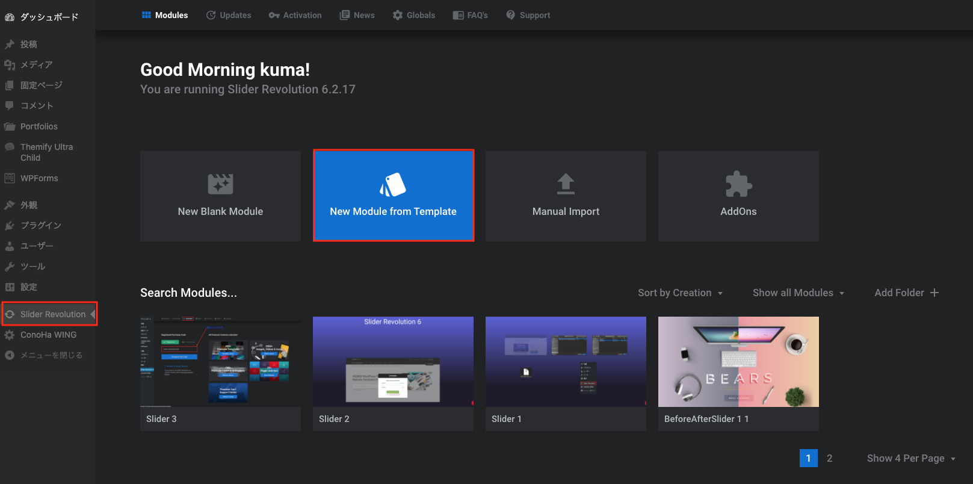This screenshot has width=973, height=484.
Task: Open the FAQ's tab
Action: tap(471, 15)
